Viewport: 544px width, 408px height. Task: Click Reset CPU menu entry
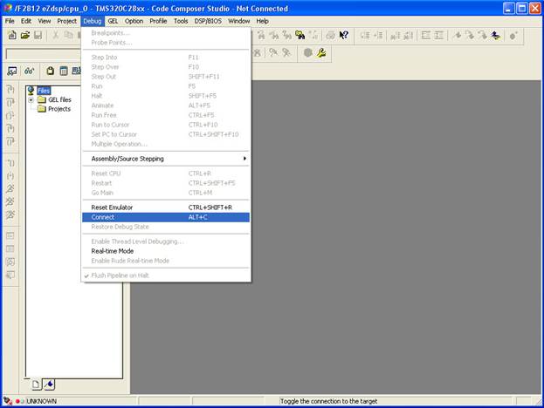pyautogui.click(x=166, y=173)
